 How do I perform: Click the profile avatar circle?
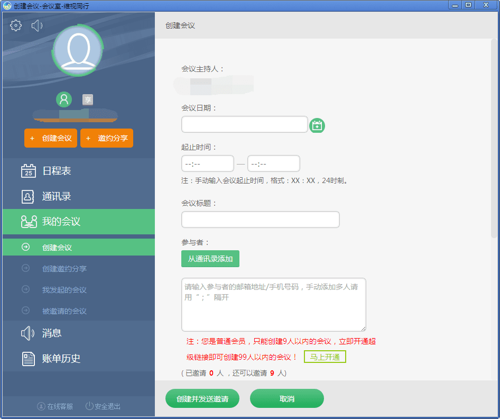pyautogui.click(x=78, y=51)
